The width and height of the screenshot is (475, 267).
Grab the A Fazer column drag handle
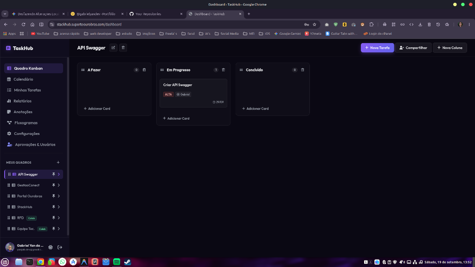click(83, 70)
